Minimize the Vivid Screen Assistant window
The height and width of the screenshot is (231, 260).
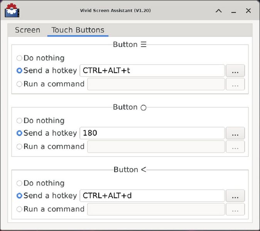(x=233, y=11)
